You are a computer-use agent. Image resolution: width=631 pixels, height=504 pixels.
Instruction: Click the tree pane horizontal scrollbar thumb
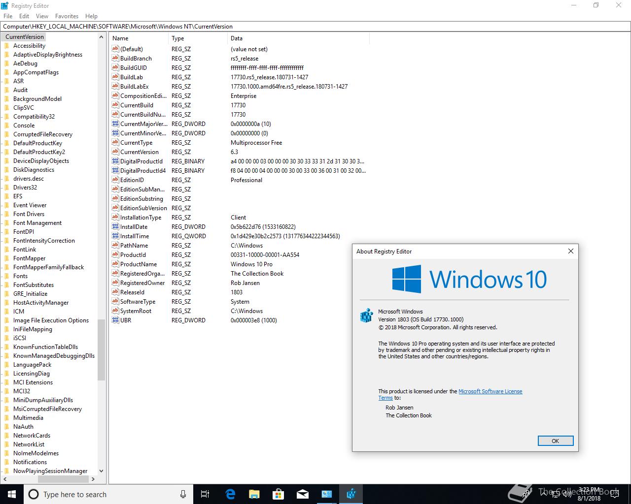(63, 478)
